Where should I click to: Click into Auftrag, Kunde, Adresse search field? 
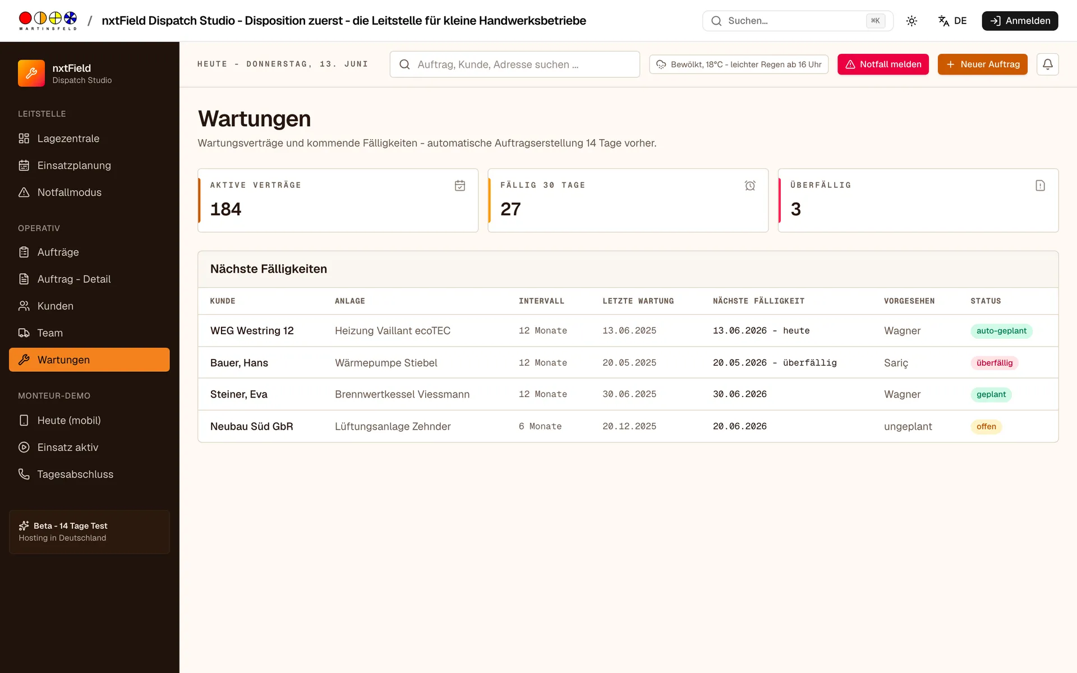click(514, 64)
